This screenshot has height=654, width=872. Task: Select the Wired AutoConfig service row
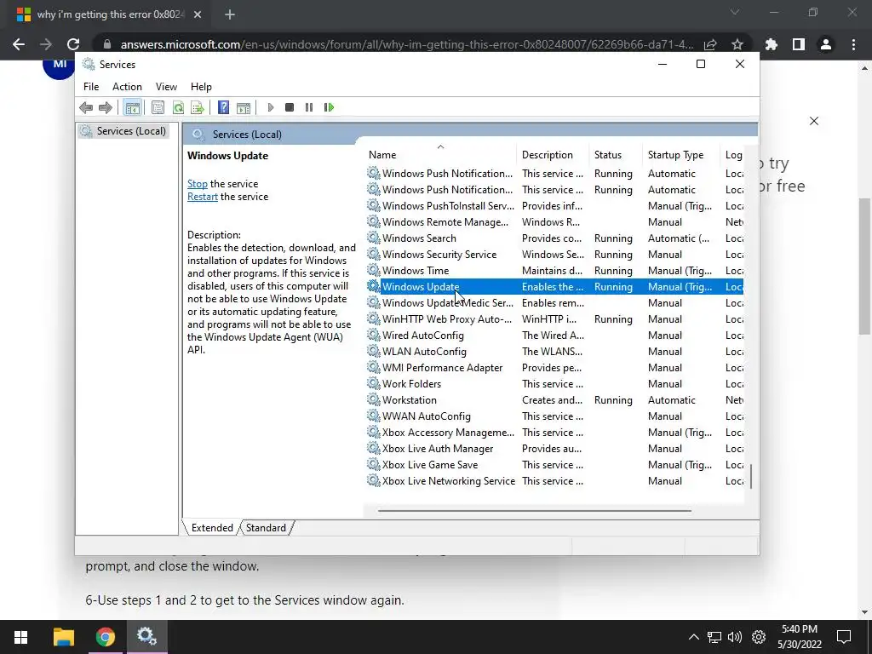554,336
